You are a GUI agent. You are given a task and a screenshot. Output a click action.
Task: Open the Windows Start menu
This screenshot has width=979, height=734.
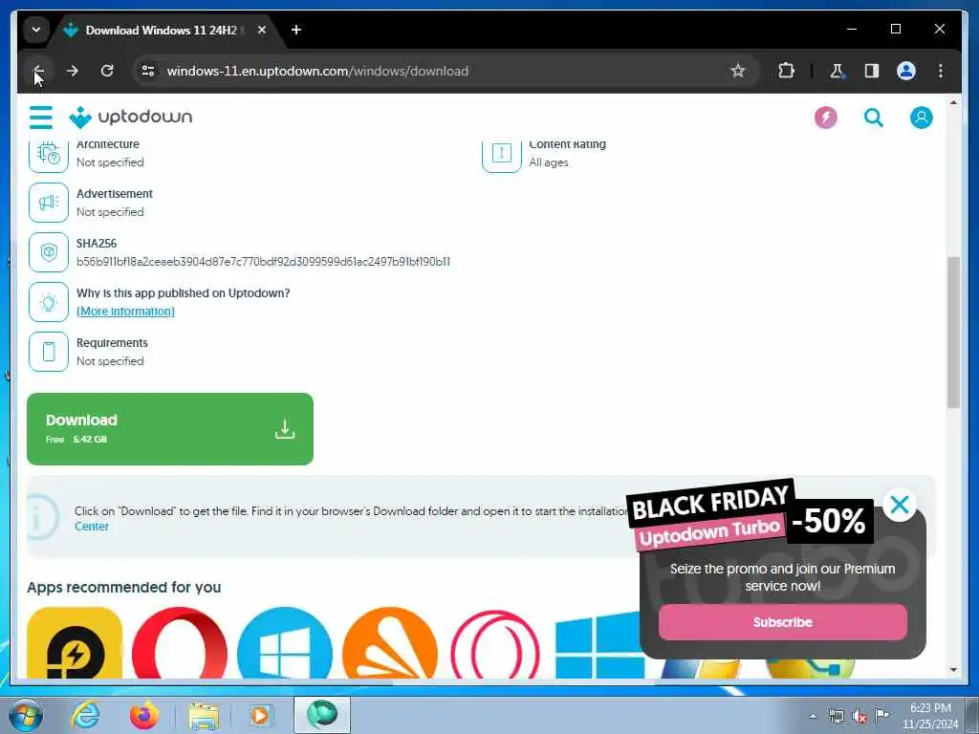click(x=26, y=715)
